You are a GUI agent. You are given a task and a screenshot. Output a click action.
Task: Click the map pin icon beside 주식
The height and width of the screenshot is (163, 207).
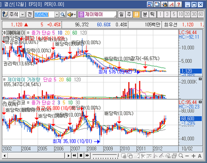[x=5, y=14]
